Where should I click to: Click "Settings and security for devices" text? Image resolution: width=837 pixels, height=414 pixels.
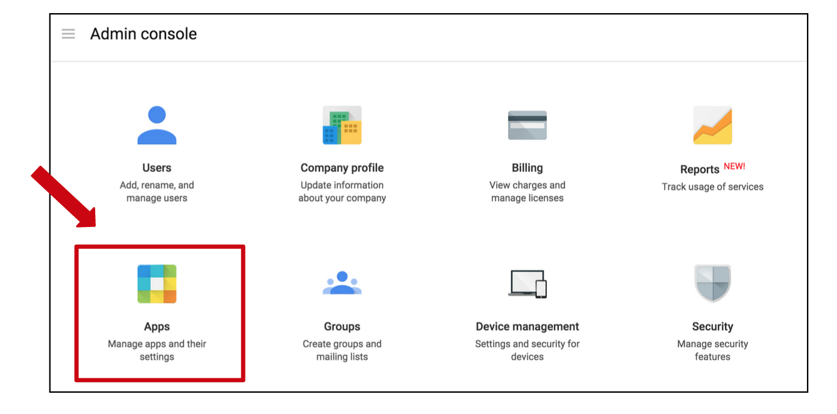click(x=528, y=350)
